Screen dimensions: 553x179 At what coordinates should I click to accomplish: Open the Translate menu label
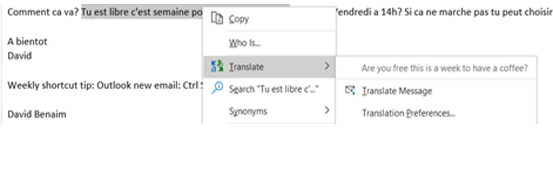246,67
